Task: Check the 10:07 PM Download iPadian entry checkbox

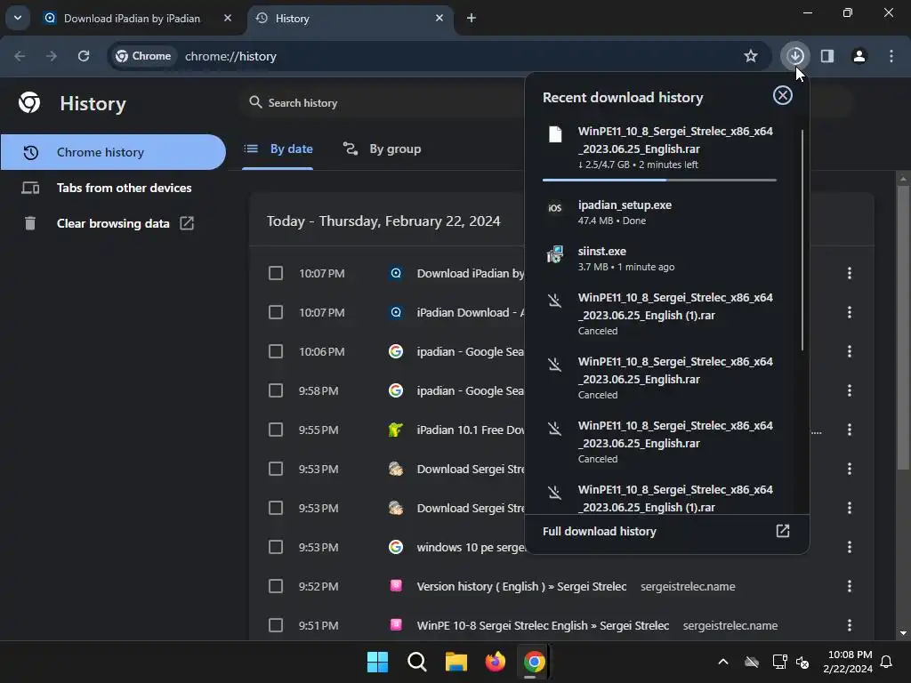Action: pos(276,273)
